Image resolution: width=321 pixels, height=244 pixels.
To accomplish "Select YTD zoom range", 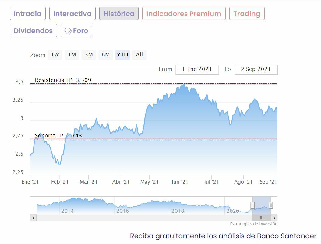I will [x=122, y=55].
